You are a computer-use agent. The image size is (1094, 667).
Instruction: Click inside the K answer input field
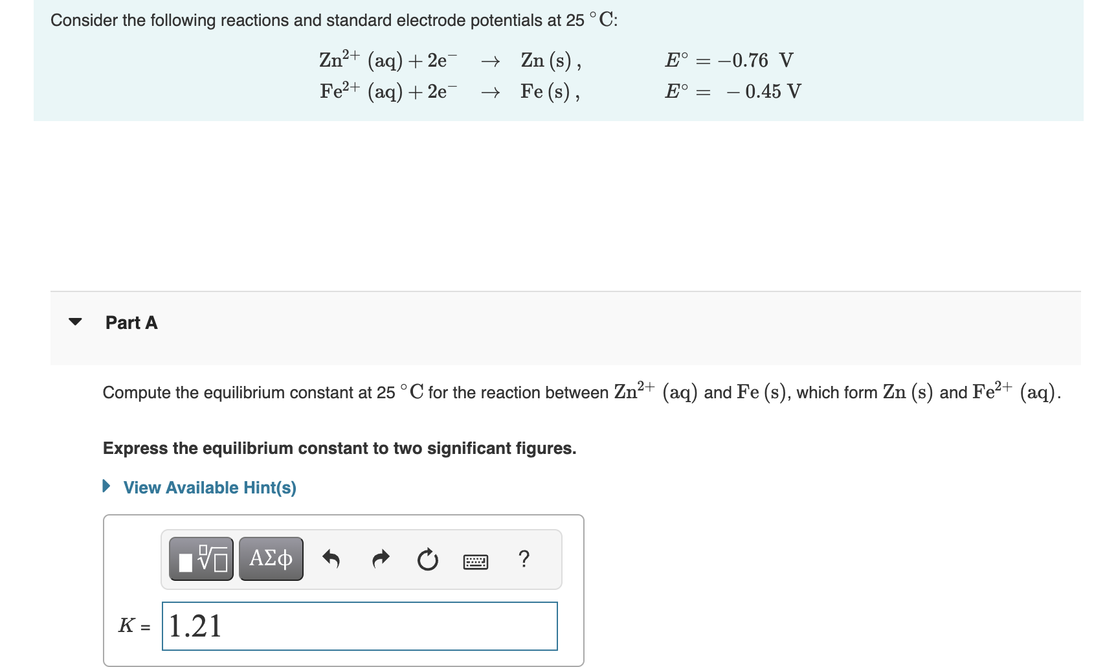click(x=359, y=626)
